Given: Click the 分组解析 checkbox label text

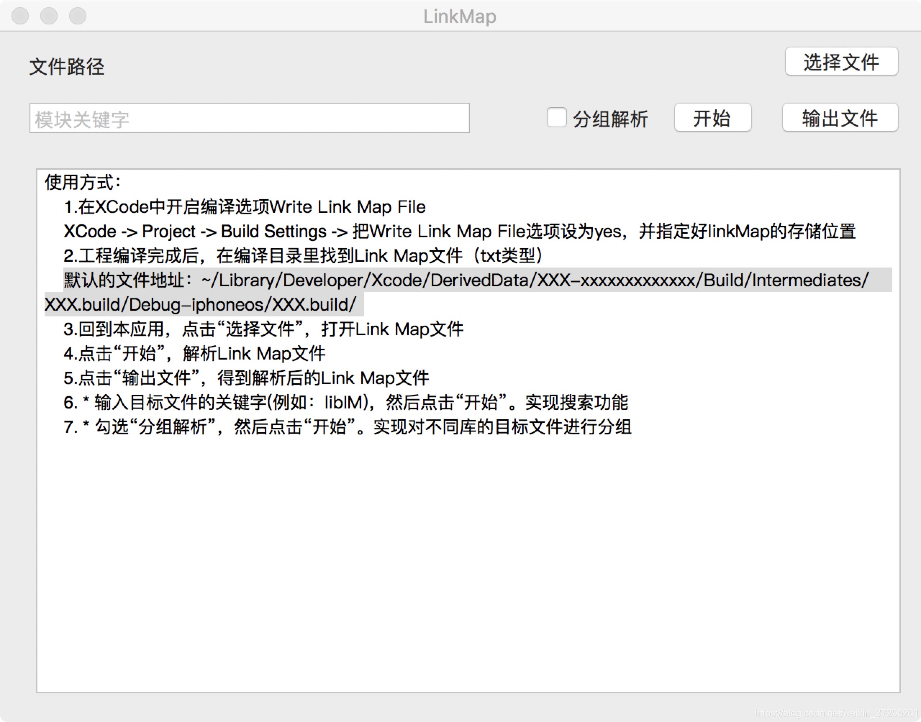Looking at the screenshot, I should click(x=610, y=119).
